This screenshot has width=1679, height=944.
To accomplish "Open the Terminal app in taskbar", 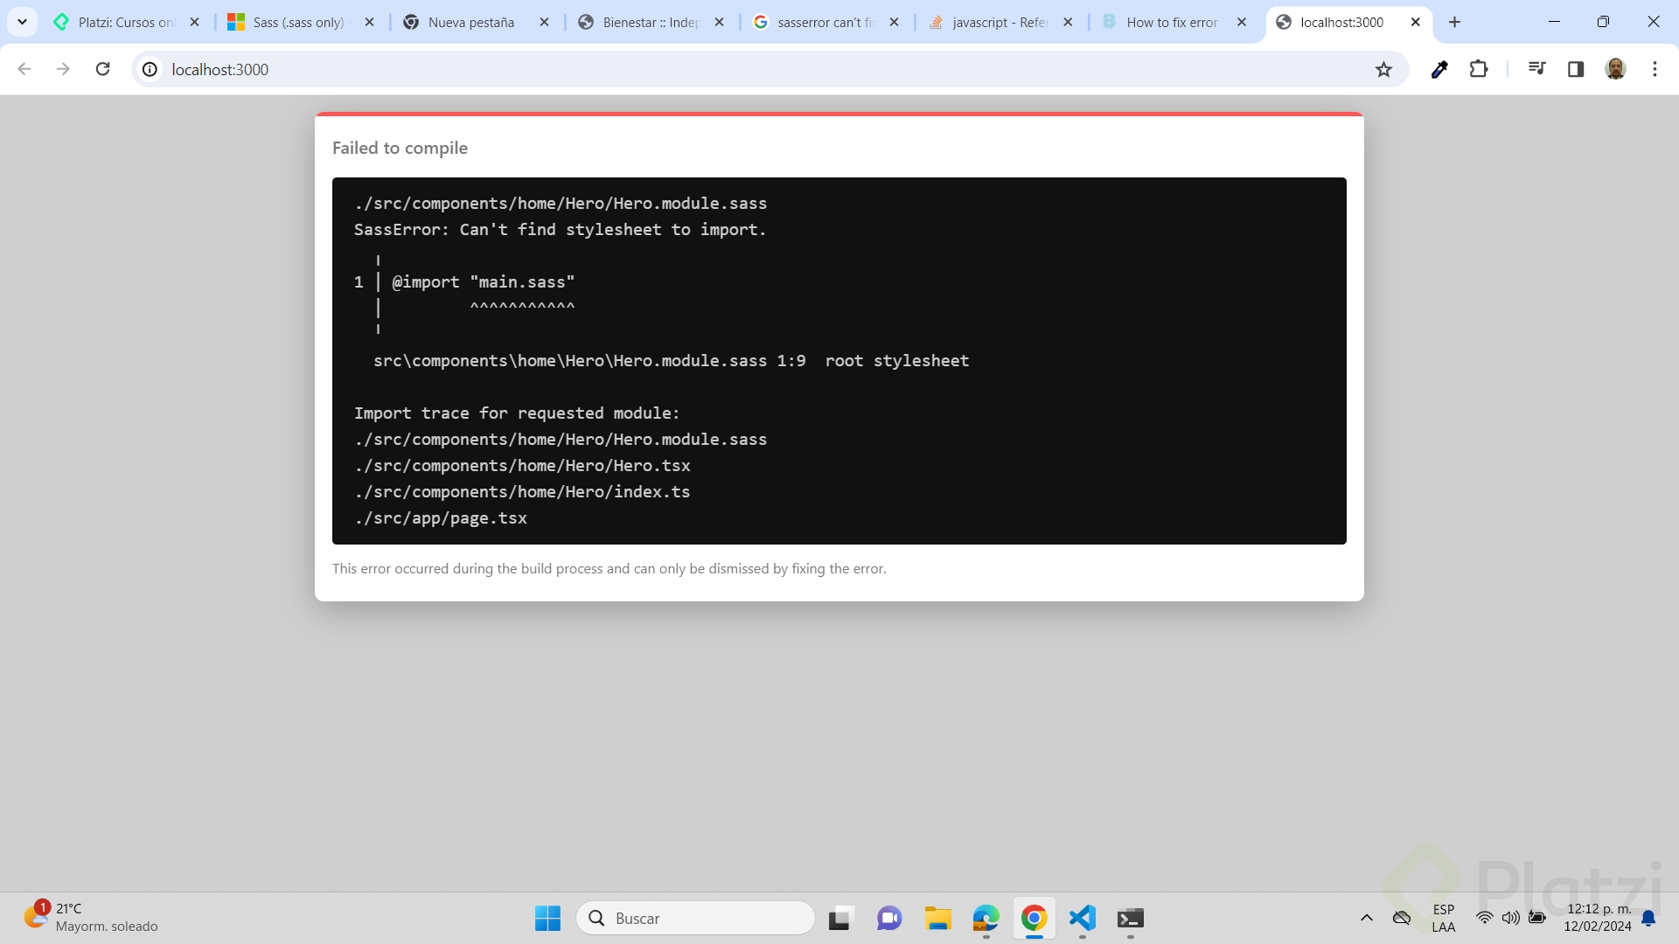I will coord(1130,918).
